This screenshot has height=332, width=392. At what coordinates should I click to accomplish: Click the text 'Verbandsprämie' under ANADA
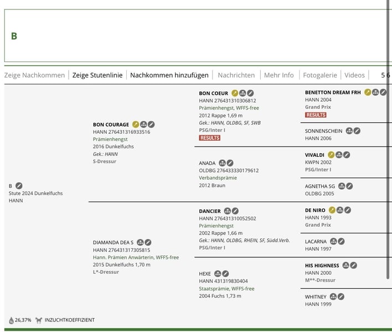pos(218,178)
